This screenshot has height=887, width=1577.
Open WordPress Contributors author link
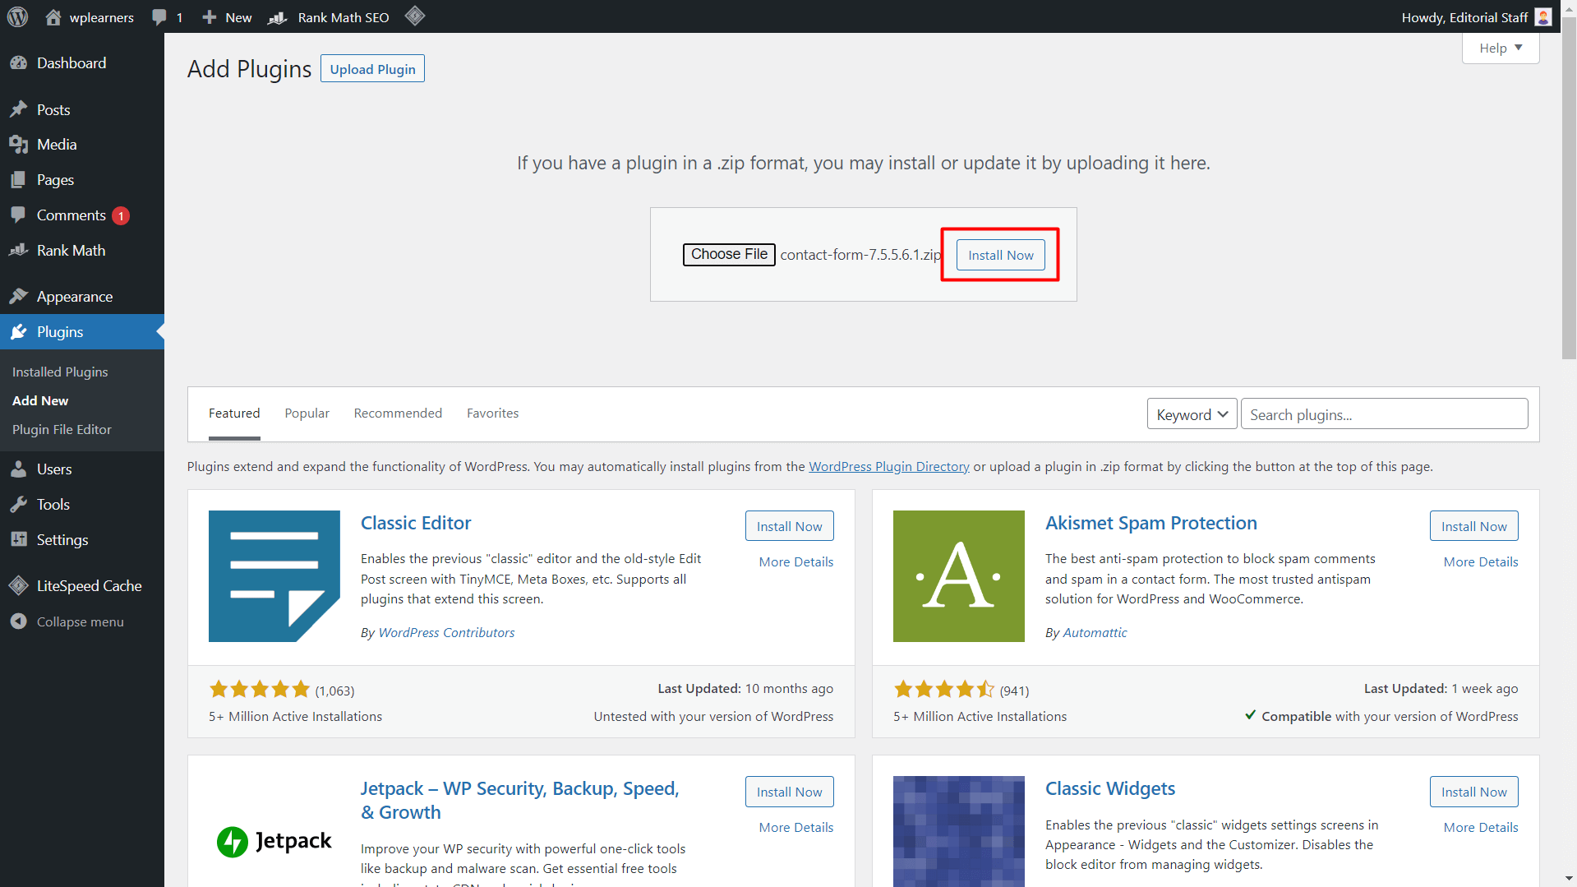446,633
